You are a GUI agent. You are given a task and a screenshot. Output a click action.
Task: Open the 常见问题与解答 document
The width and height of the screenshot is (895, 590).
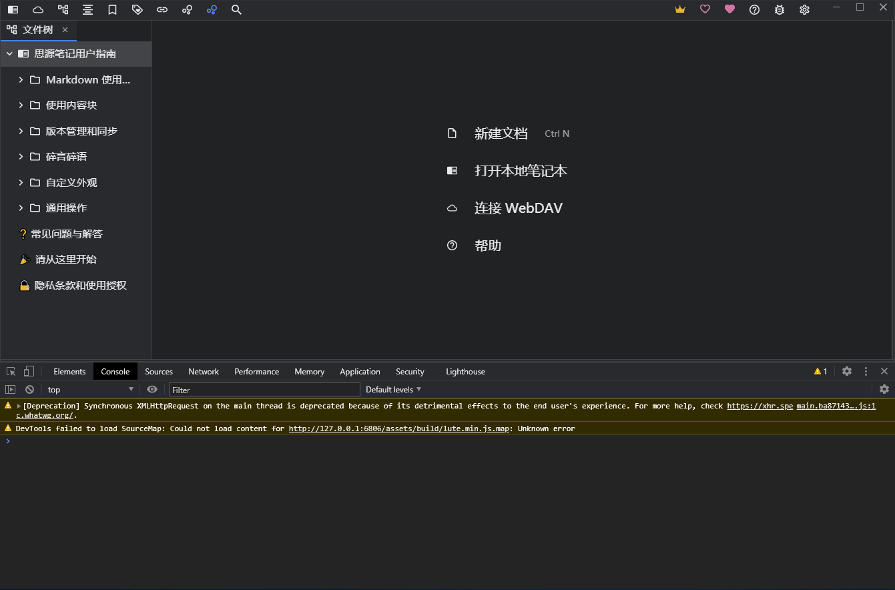click(x=67, y=234)
